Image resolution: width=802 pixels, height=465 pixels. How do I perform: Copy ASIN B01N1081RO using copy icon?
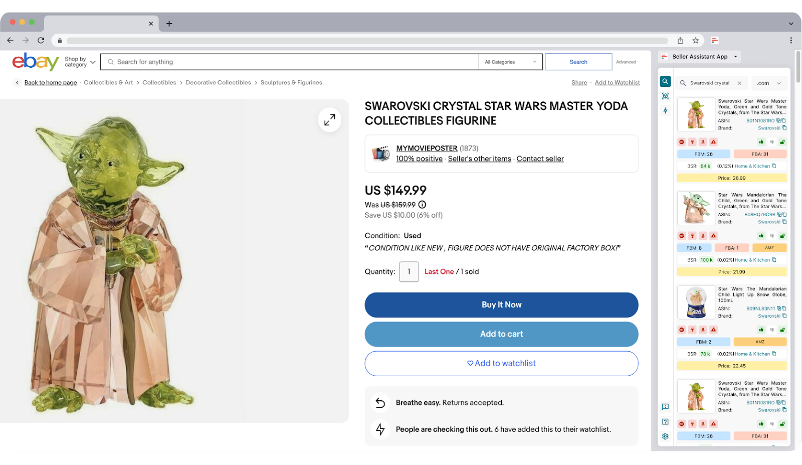pyautogui.click(x=783, y=120)
